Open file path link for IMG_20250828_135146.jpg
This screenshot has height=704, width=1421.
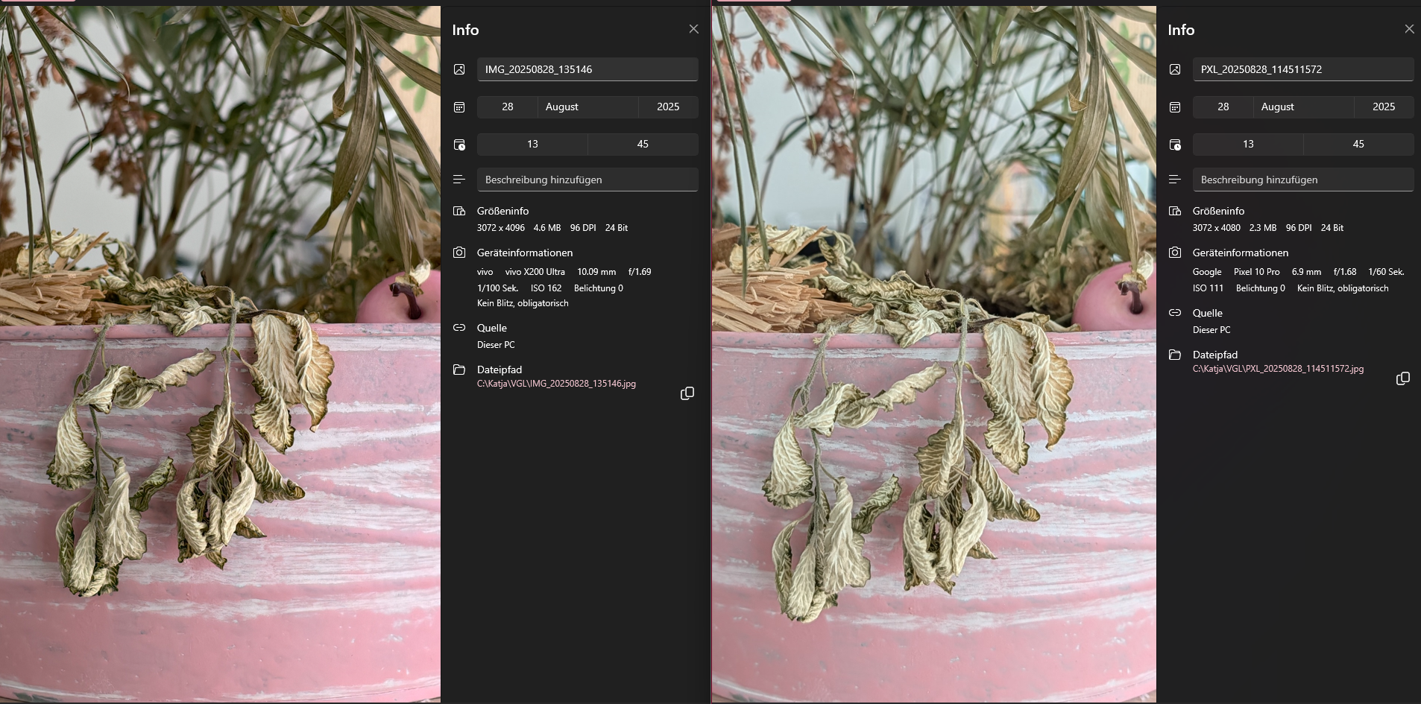click(556, 384)
